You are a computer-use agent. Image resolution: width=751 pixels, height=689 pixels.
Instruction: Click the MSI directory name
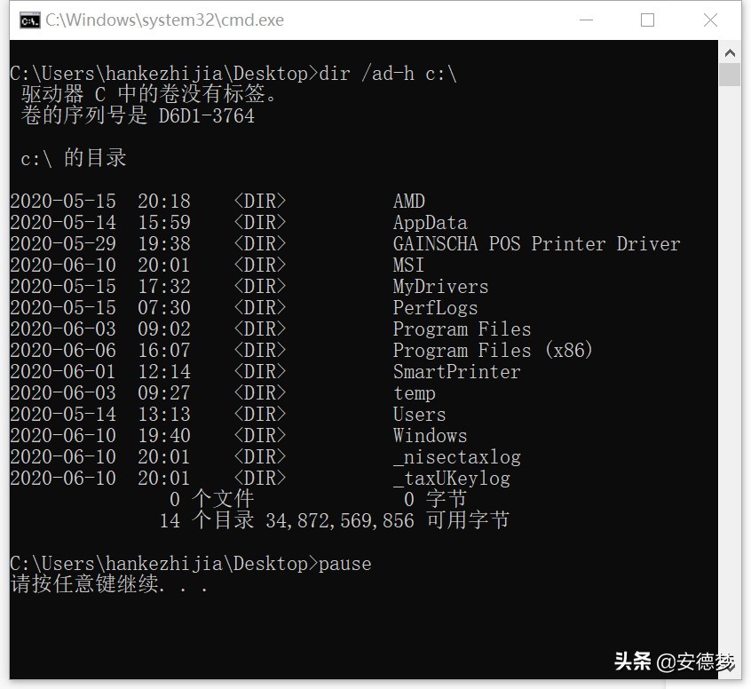pyautogui.click(x=408, y=265)
